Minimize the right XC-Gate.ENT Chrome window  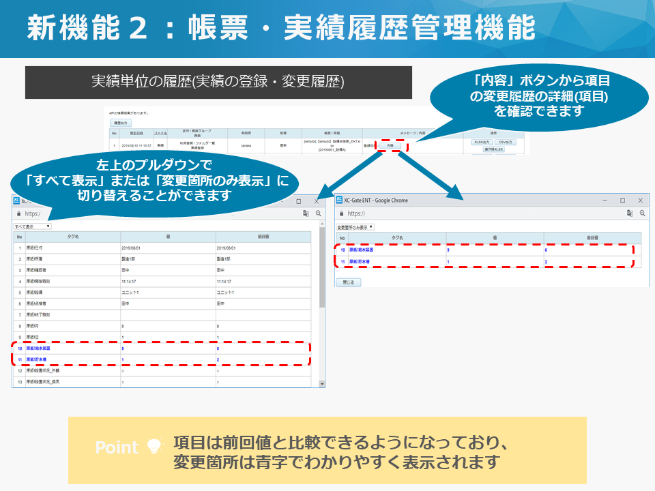point(605,200)
